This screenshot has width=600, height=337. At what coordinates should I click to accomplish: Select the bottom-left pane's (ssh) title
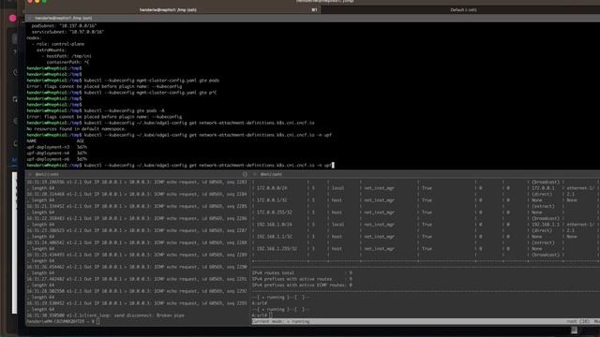click(x=47, y=174)
